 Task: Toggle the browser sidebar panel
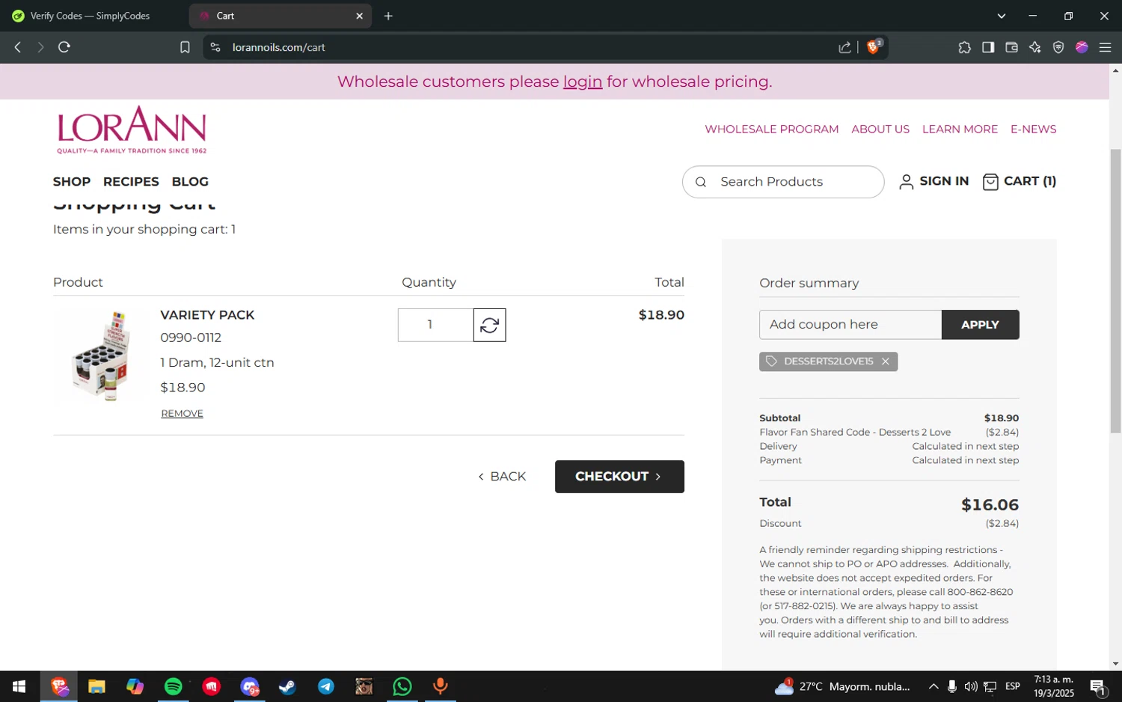[x=988, y=47]
